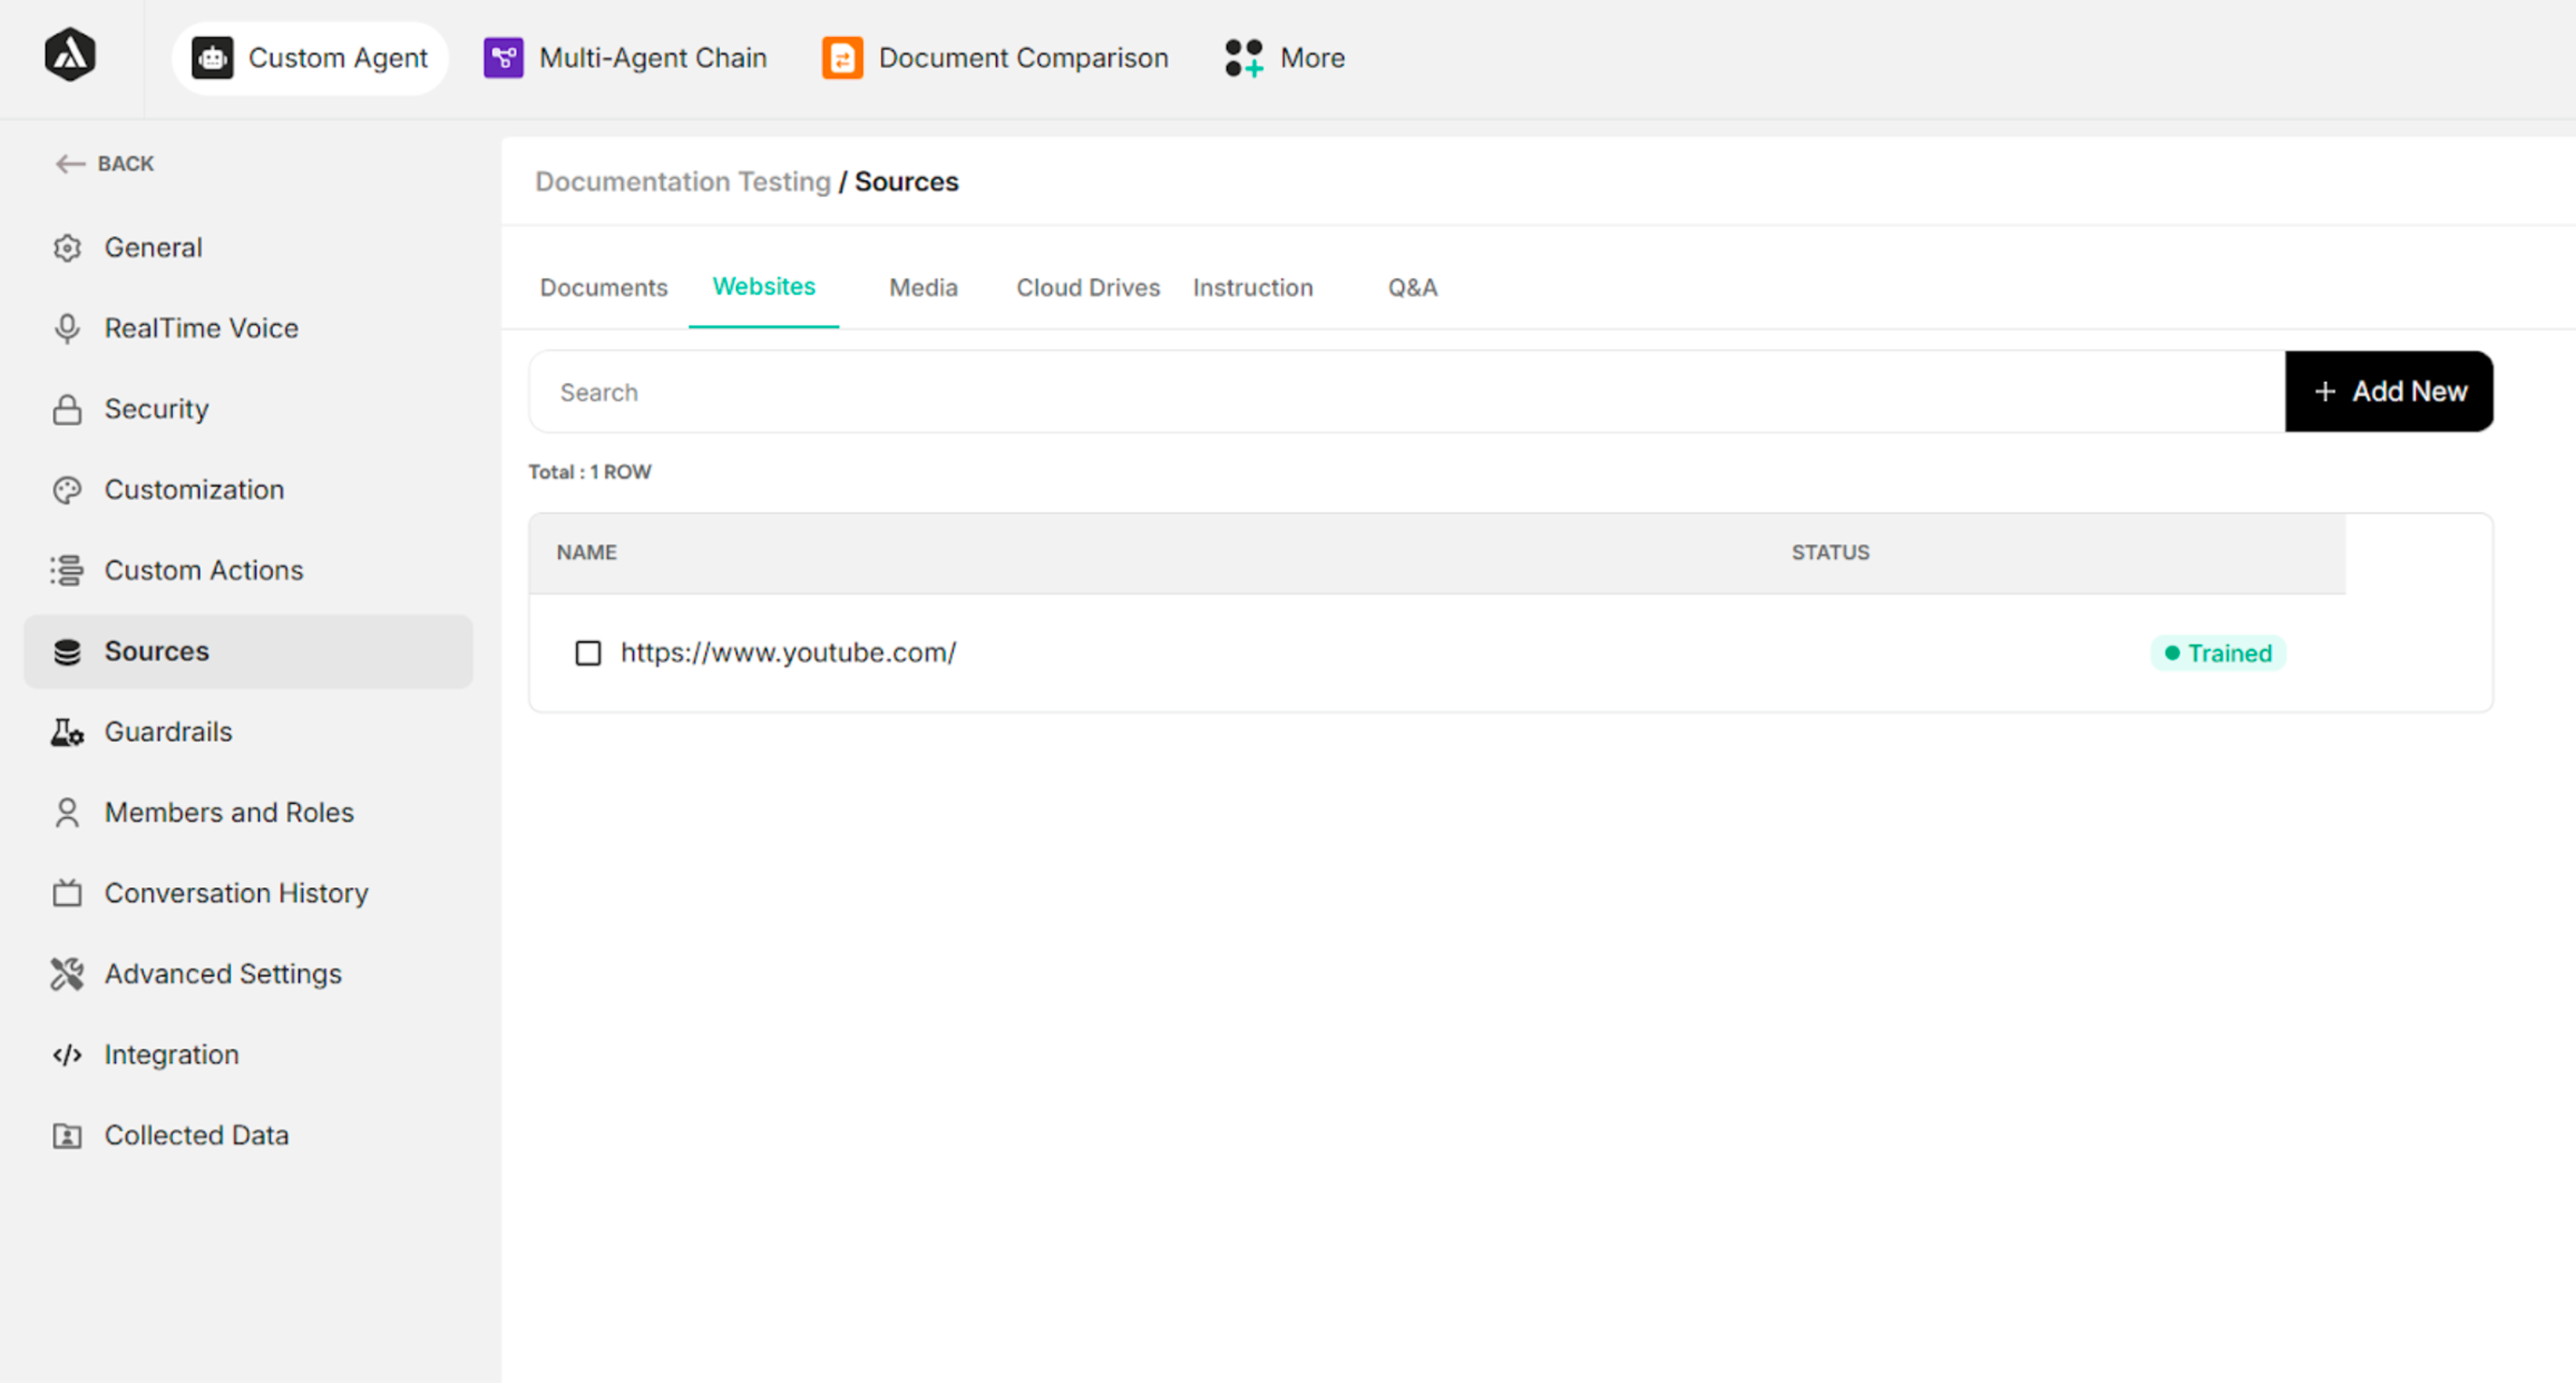Click the RealTime Voice microphone icon

click(x=67, y=328)
